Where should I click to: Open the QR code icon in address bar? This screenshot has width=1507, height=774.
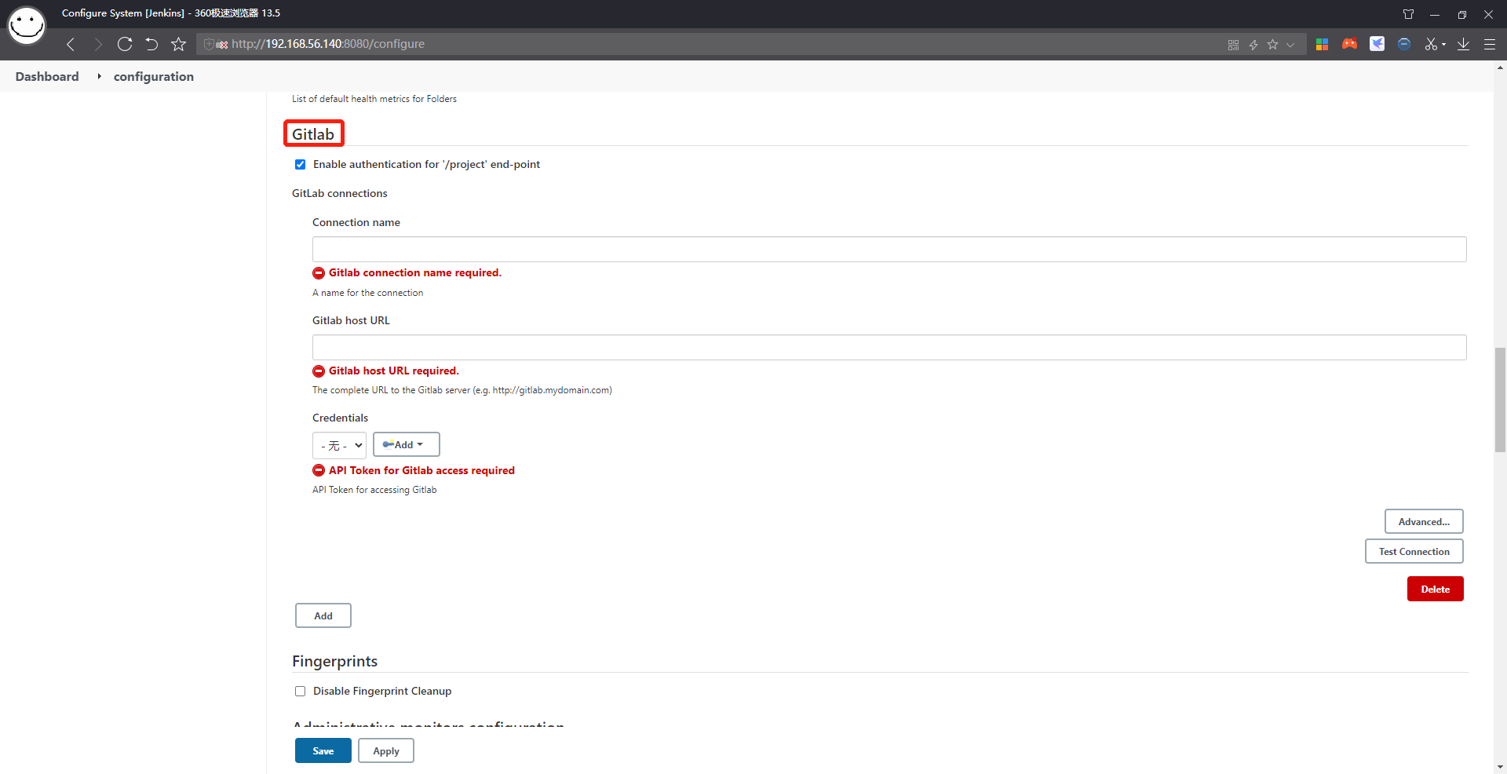pos(1233,45)
